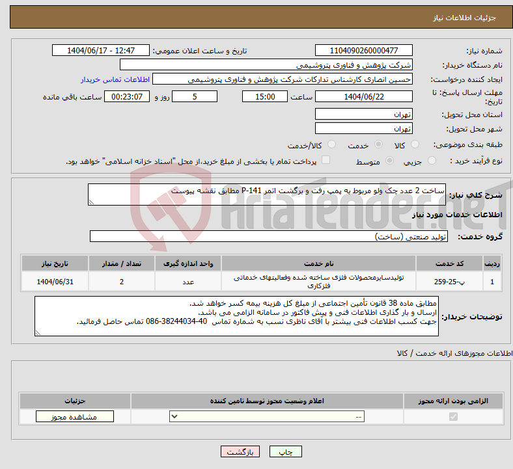Click the کد خدمت column header
Viewport: 513px width, 469px height.
click(x=450, y=263)
